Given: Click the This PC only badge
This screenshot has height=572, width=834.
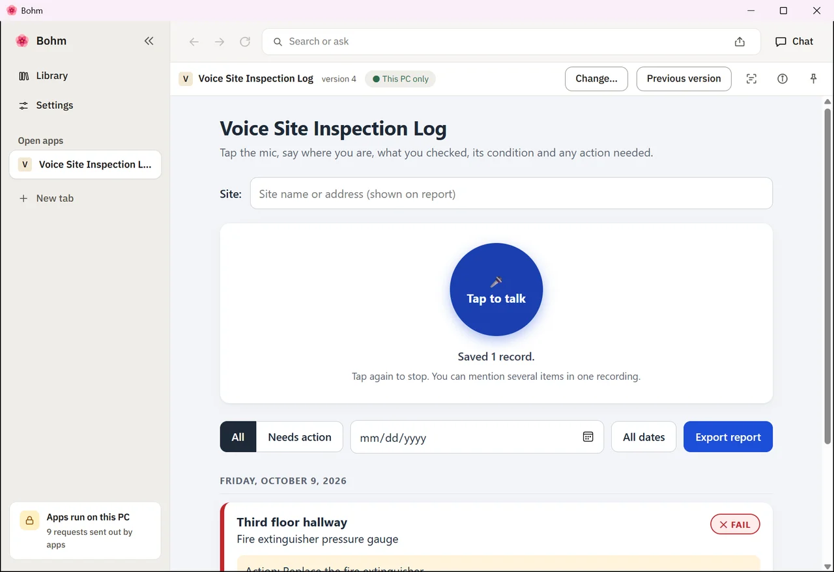Looking at the screenshot, I should (400, 79).
